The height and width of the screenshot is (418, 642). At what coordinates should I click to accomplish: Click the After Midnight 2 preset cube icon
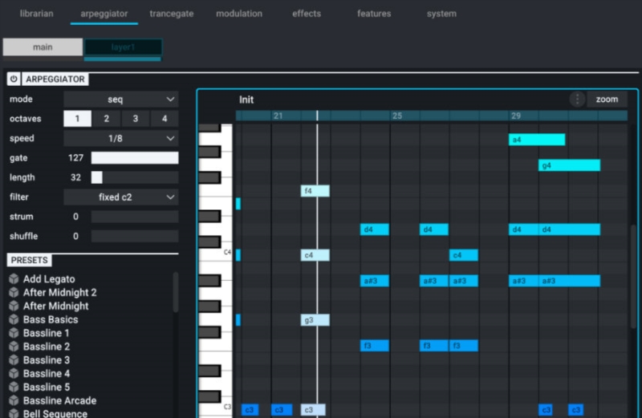[14, 292]
